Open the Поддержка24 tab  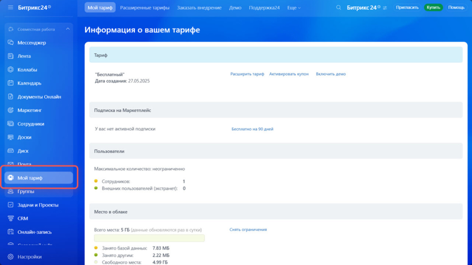tap(264, 8)
